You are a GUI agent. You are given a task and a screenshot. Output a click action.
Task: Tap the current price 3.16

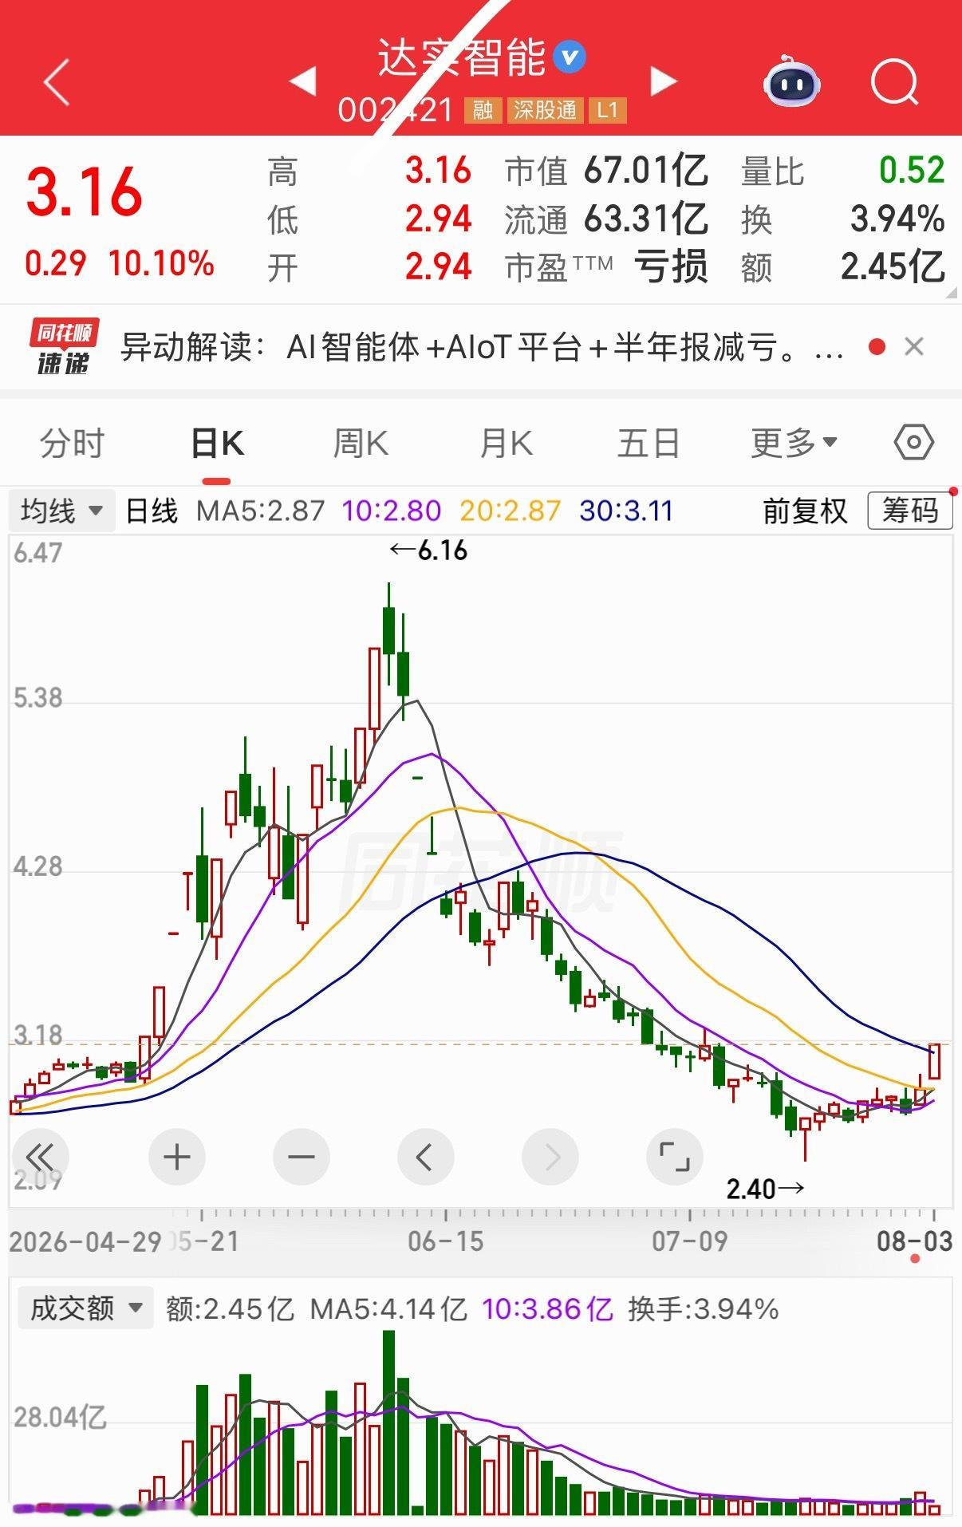coord(84,192)
